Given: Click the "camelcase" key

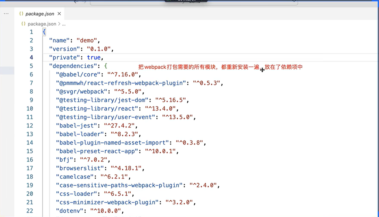Looking at the screenshot, I should pyautogui.click(x=75, y=177).
